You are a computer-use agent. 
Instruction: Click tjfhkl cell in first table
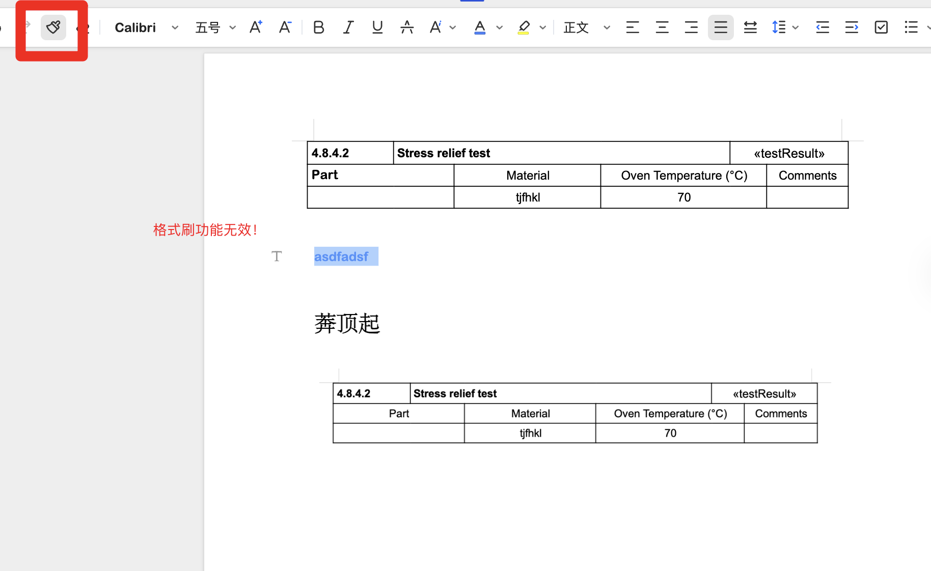pyautogui.click(x=528, y=197)
